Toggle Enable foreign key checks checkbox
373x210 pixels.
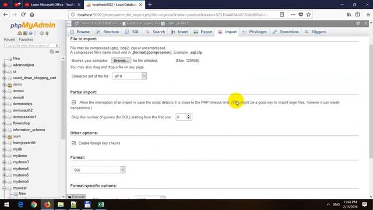pyautogui.click(x=74, y=143)
